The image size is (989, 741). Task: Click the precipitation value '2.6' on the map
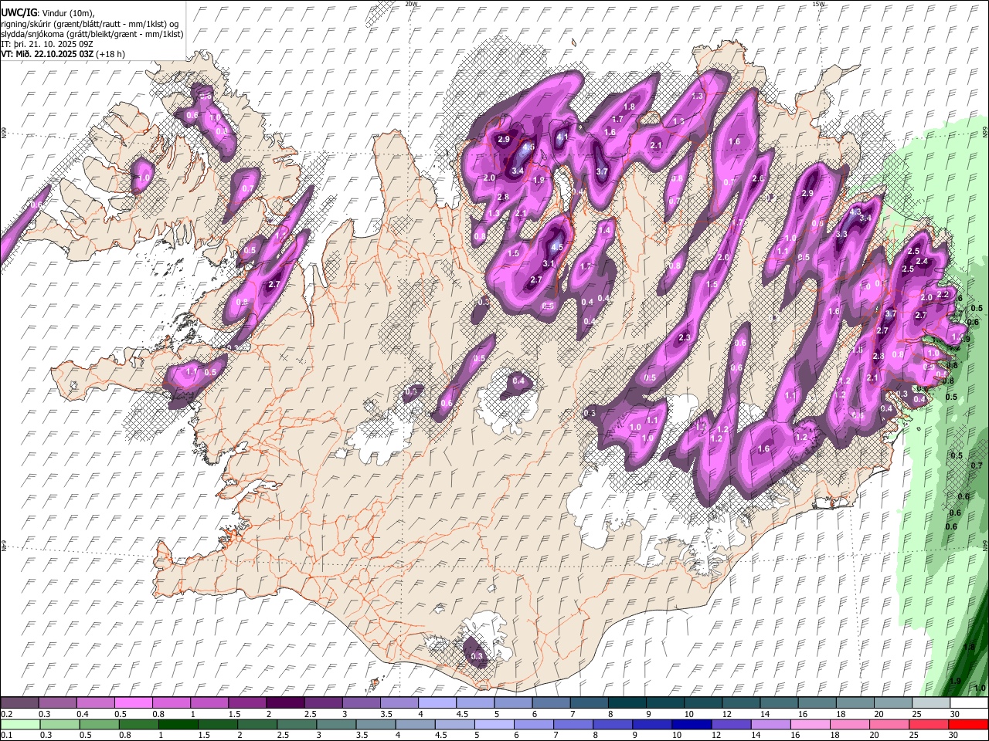point(758,179)
